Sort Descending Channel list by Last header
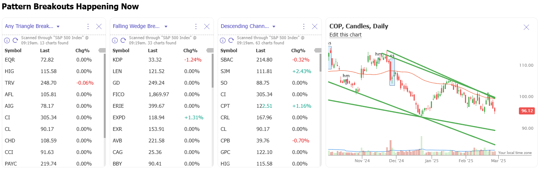This screenshot has width=541, height=170. (x=261, y=51)
